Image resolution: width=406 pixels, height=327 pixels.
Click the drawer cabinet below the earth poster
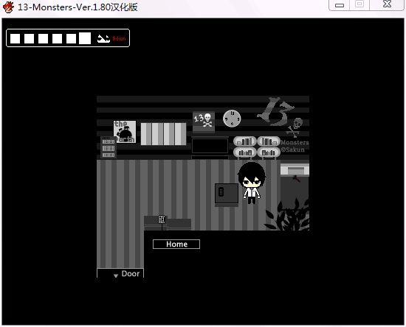(x=109, y=147)
